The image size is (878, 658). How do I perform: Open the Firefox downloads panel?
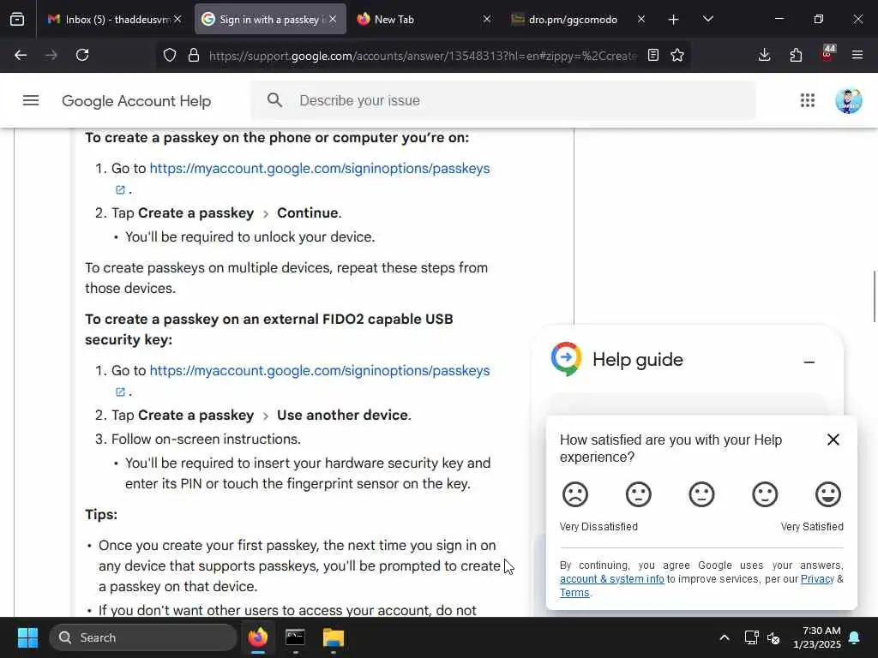764,55
